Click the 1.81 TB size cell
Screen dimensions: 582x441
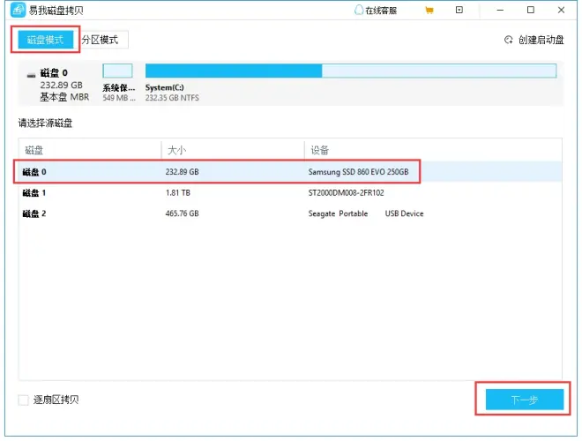178,192
